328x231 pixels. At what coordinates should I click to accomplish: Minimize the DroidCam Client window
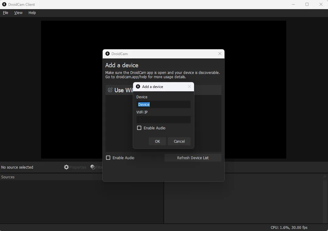tap(293, 4)
